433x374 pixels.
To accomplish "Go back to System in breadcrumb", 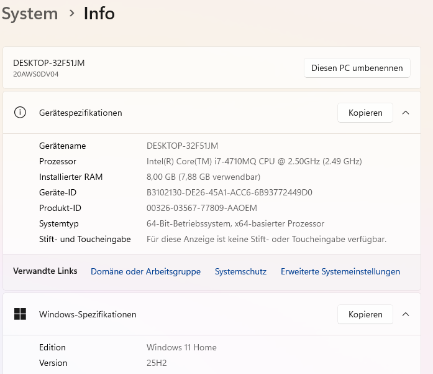I will point(30,14).
